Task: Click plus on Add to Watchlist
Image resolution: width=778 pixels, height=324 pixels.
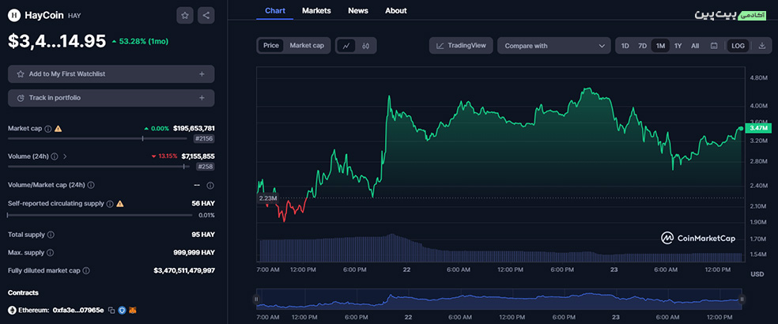Action: [202, 74]
